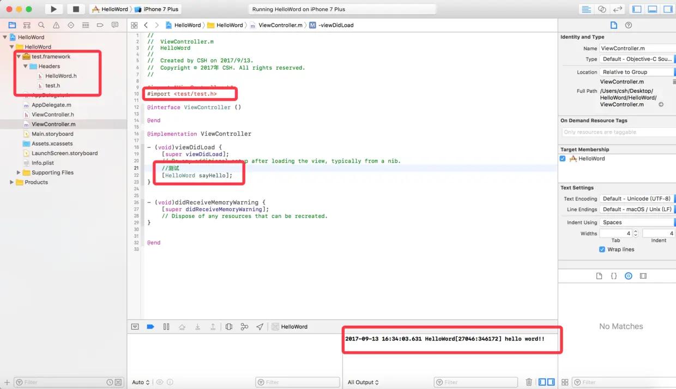
Task: Hide the debug area with toggle icon
Action: [x=135, y=327]
